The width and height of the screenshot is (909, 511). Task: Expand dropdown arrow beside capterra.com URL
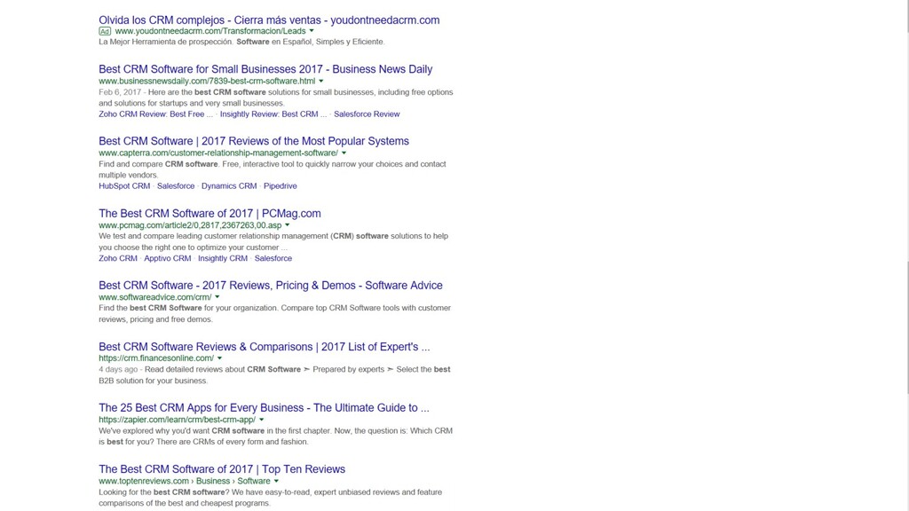[x=344, y=153]
